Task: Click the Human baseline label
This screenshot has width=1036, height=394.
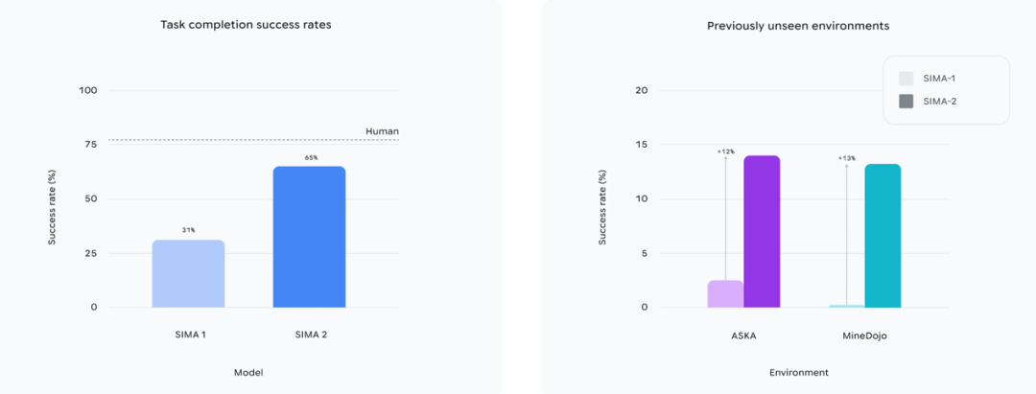Action: tap(382, 131)
